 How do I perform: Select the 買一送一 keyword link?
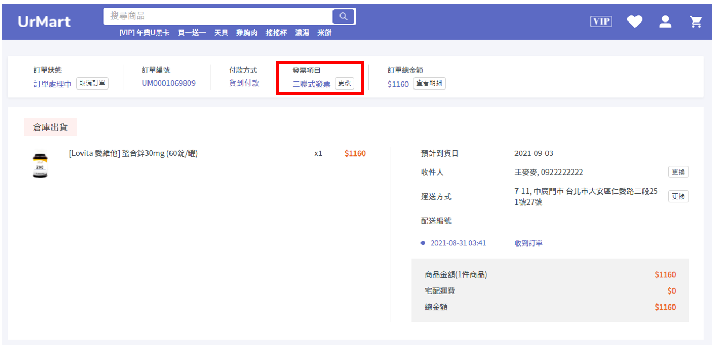[192, 33]
